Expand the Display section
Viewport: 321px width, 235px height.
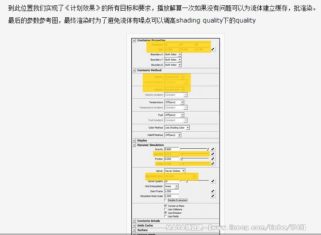[x=134, y=140]
